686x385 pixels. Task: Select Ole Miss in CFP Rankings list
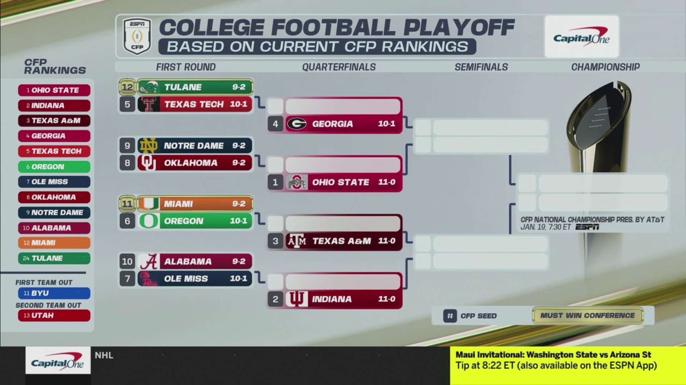point(54,182)
